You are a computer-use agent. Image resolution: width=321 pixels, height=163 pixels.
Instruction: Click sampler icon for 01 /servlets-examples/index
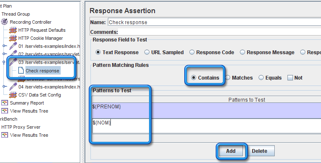click(x=13, y=46)
